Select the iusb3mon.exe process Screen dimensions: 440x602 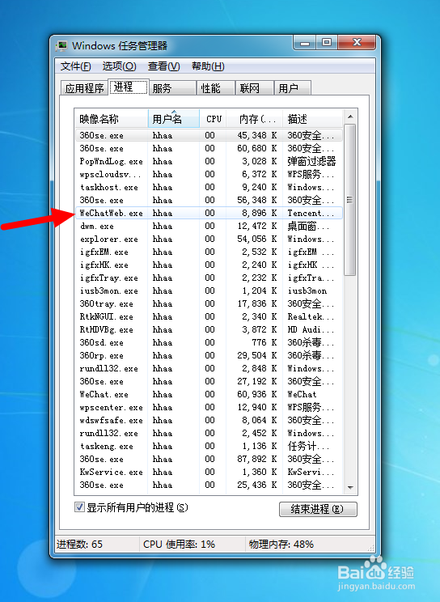point(209,291)
